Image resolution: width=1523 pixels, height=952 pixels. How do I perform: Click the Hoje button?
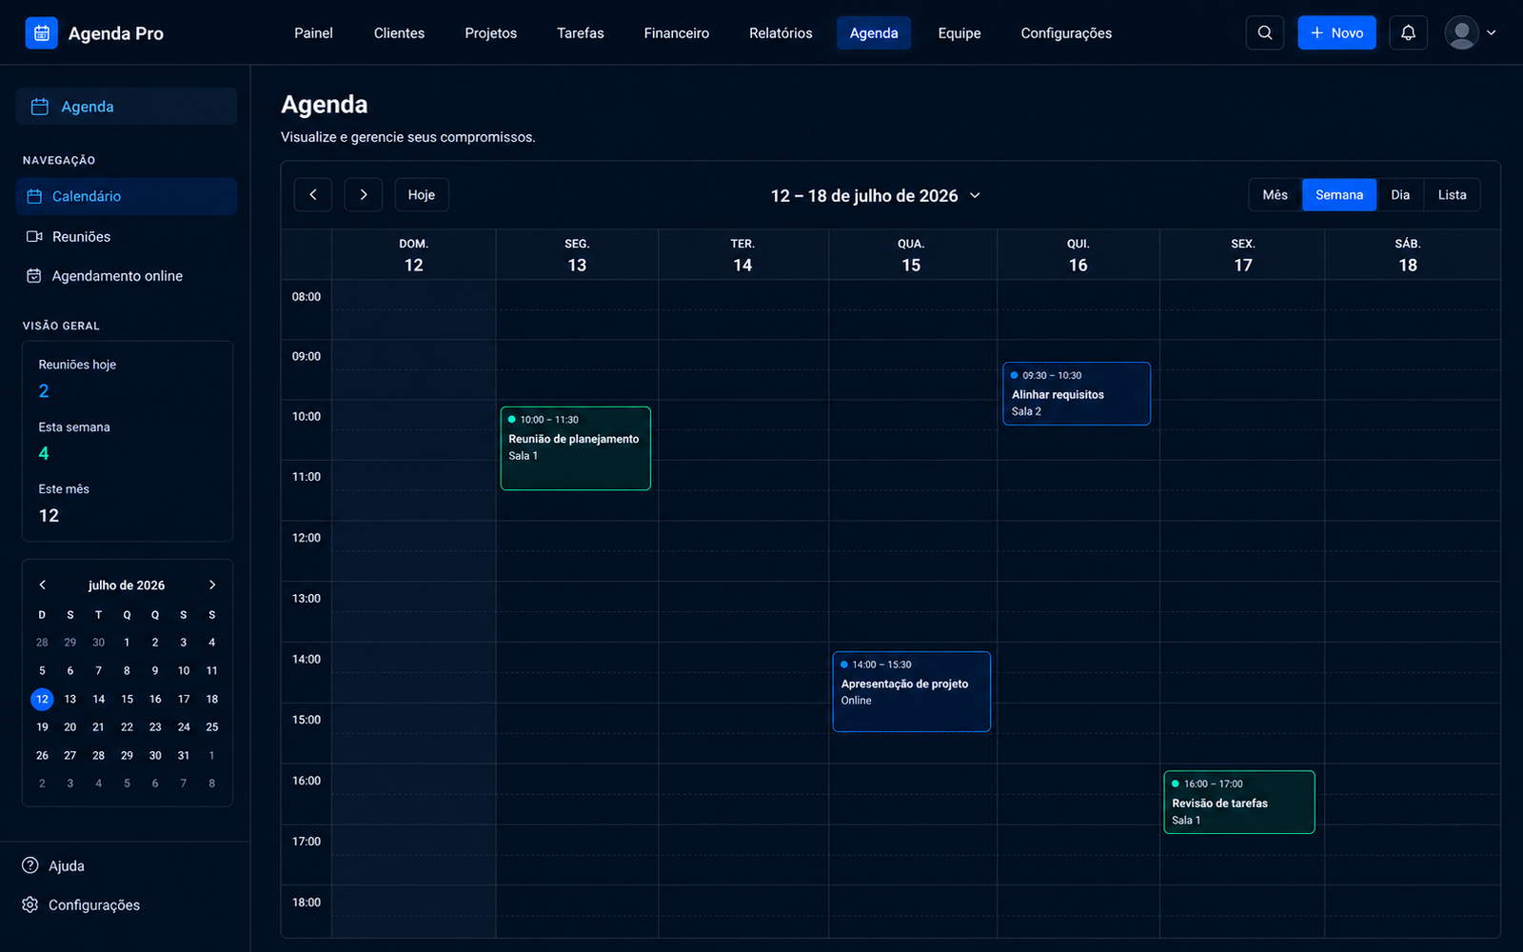pyautogui.click(x=422, y=194)
